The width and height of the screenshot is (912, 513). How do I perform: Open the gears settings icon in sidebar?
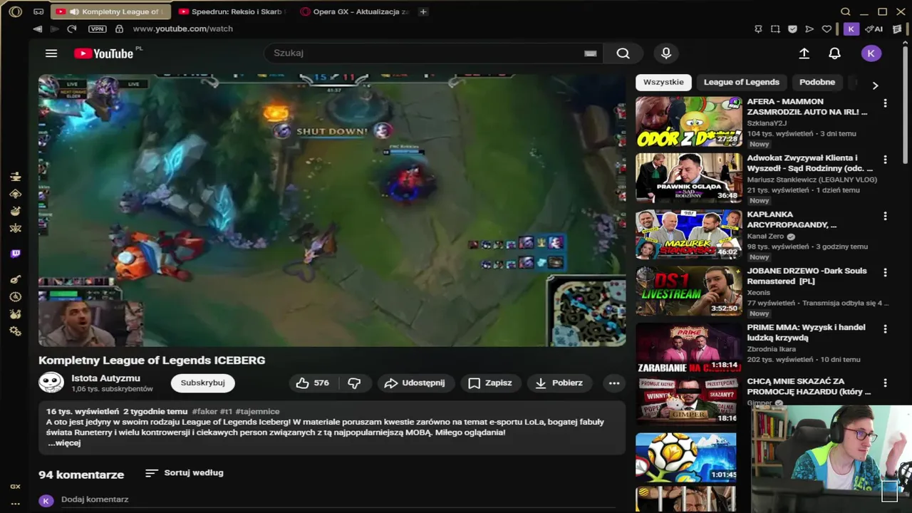click(x=15, y=331)
